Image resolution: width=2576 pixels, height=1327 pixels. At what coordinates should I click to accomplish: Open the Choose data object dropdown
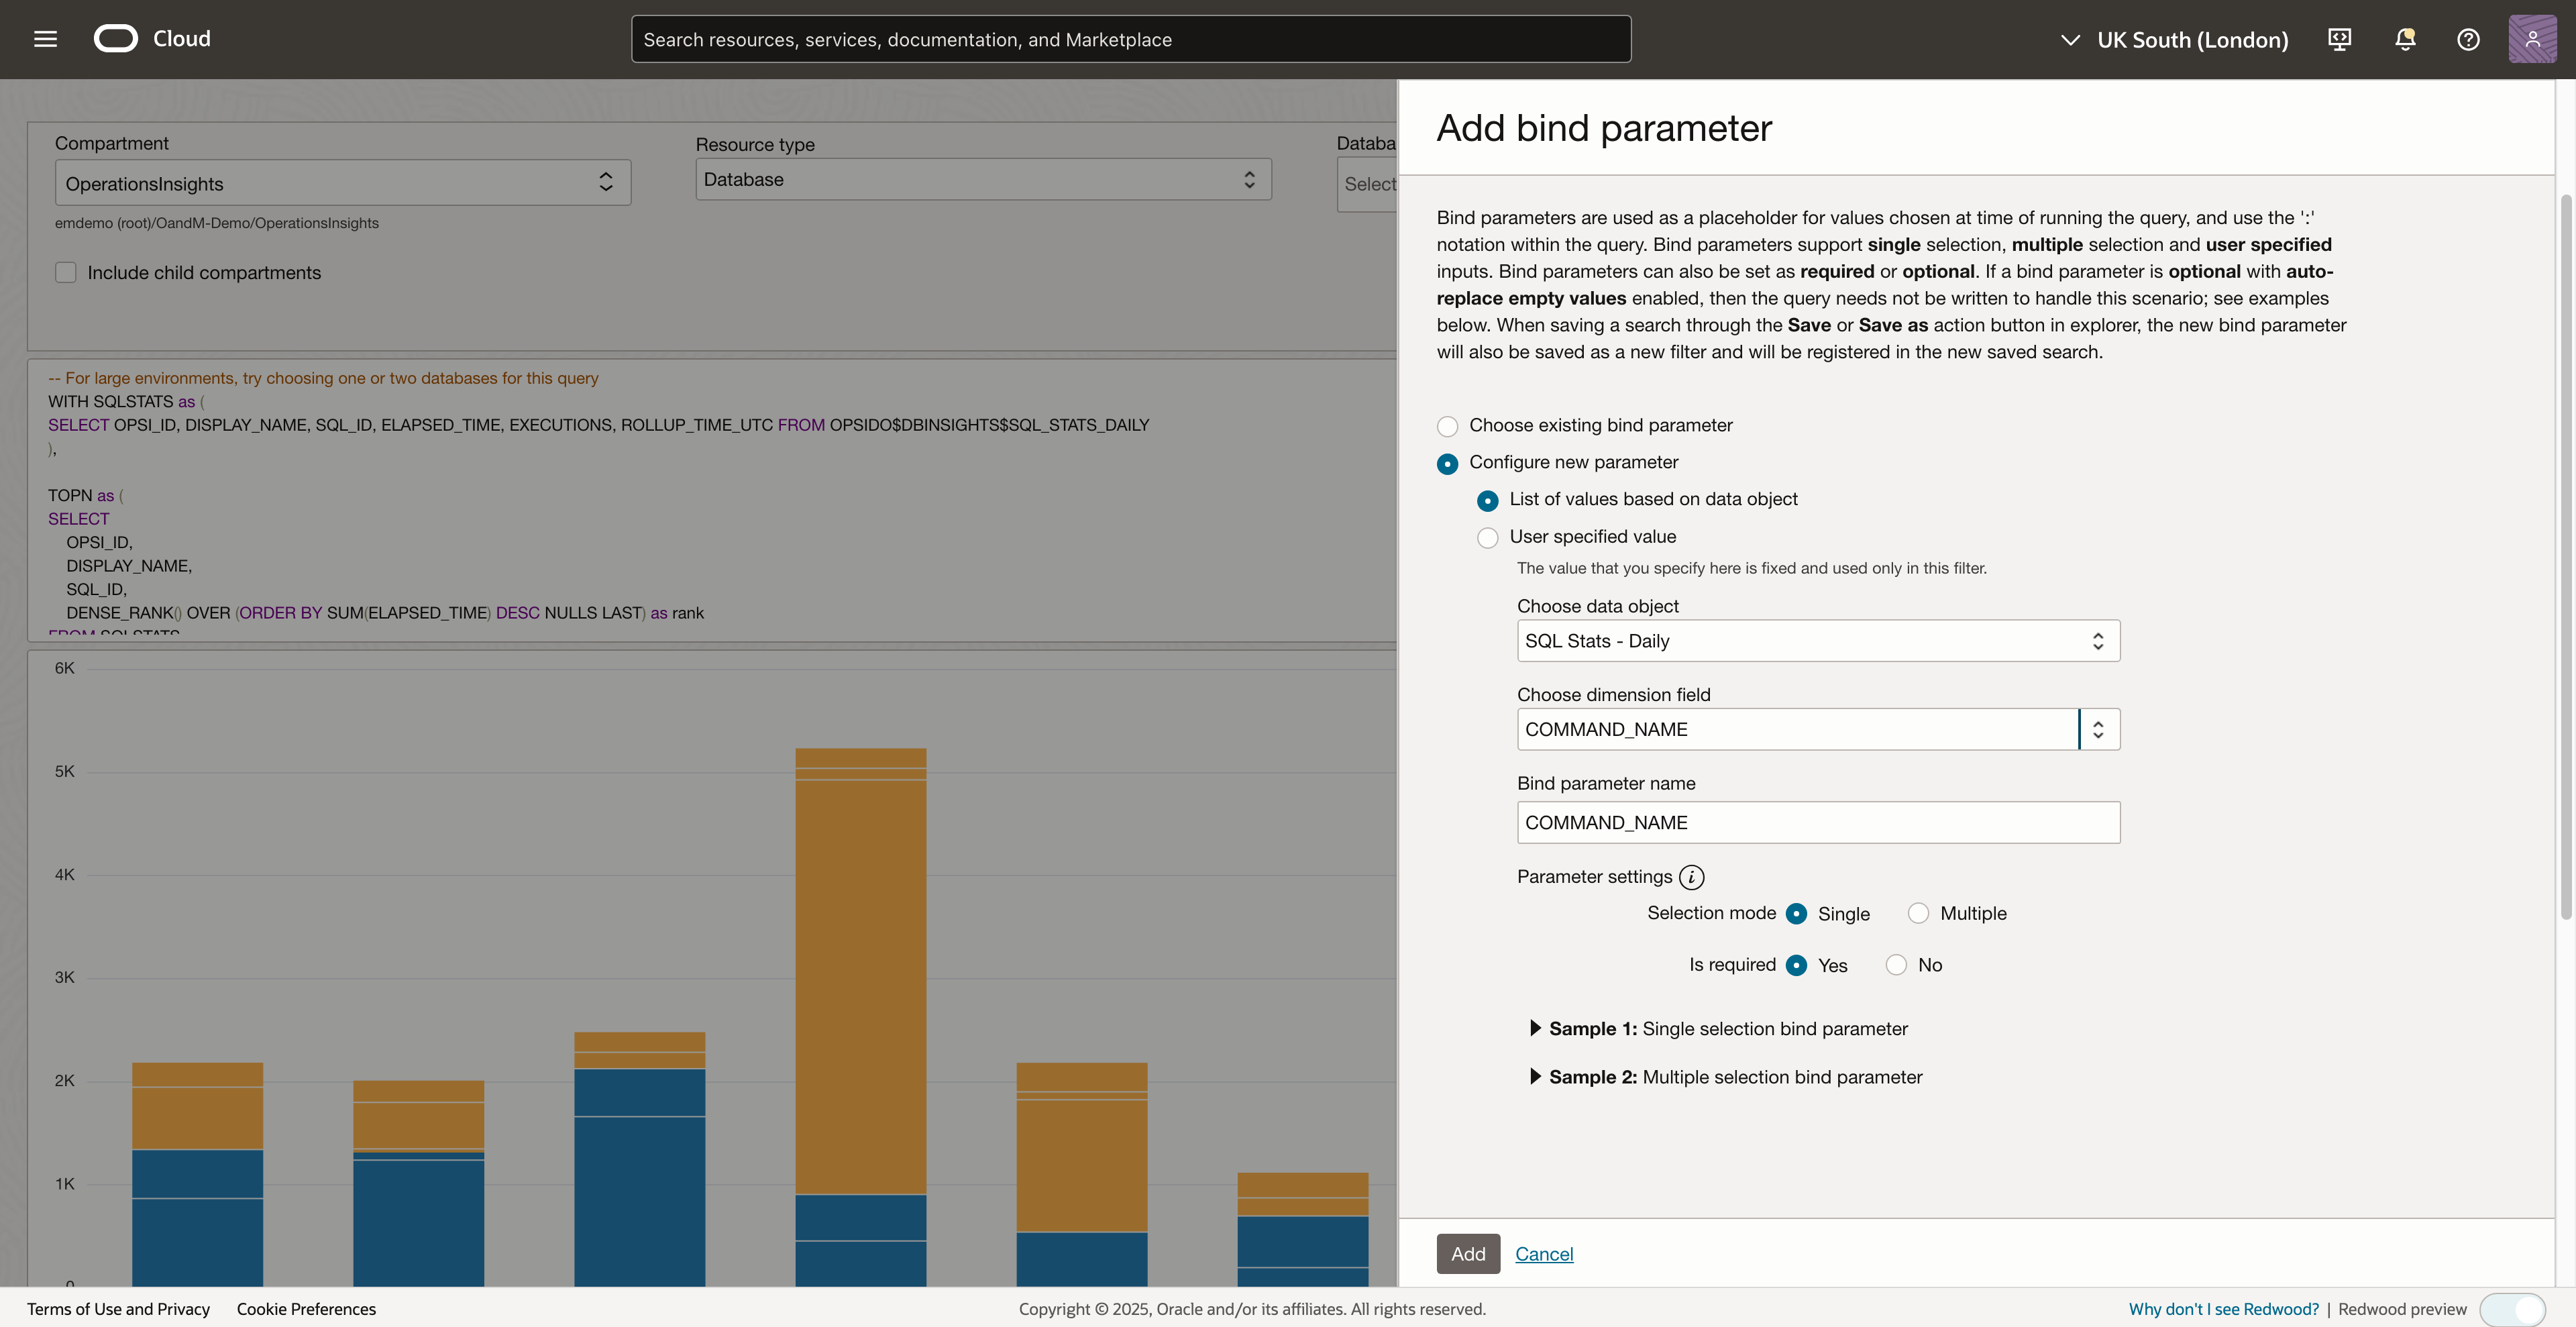[1817, 641]
